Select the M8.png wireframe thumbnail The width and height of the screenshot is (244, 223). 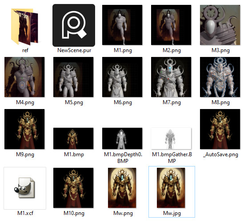point(220,77)
